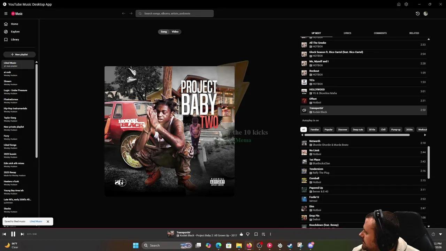This screenshot has height=251, width=446.
Task: Click the clock icon in the player bar
Action: coord(433,234)
